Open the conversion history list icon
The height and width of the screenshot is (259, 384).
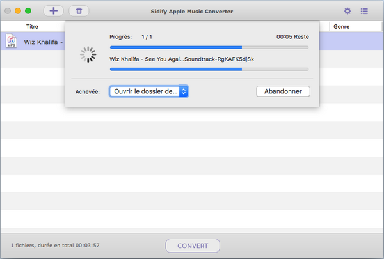click(364, 11)
